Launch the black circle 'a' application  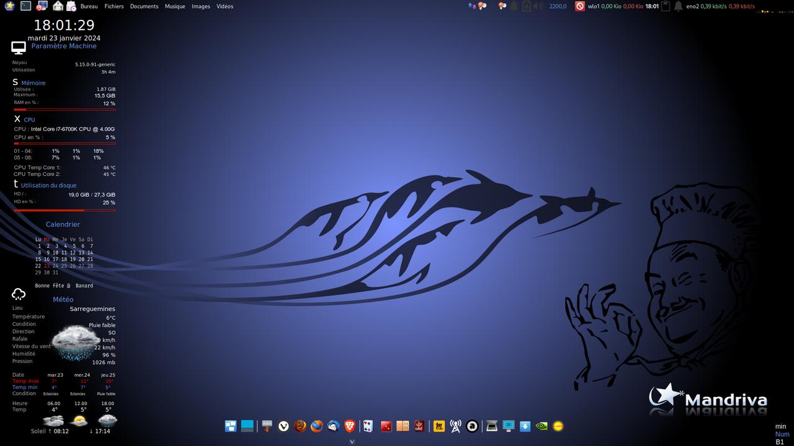[472, 426]
